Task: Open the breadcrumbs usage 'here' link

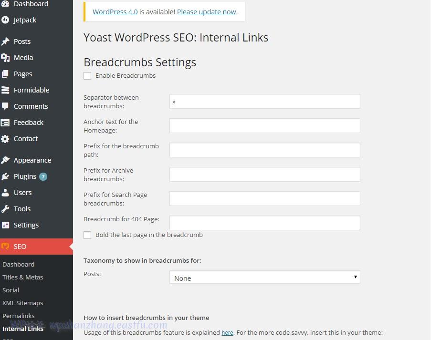Action: coord(227,333)
